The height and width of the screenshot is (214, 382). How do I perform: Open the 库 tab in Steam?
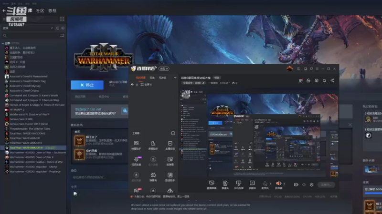[x=30, y=10]
